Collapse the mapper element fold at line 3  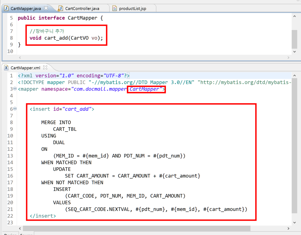point(15,89)
